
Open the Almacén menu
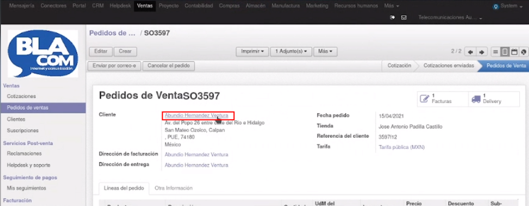tap(255, 6)
